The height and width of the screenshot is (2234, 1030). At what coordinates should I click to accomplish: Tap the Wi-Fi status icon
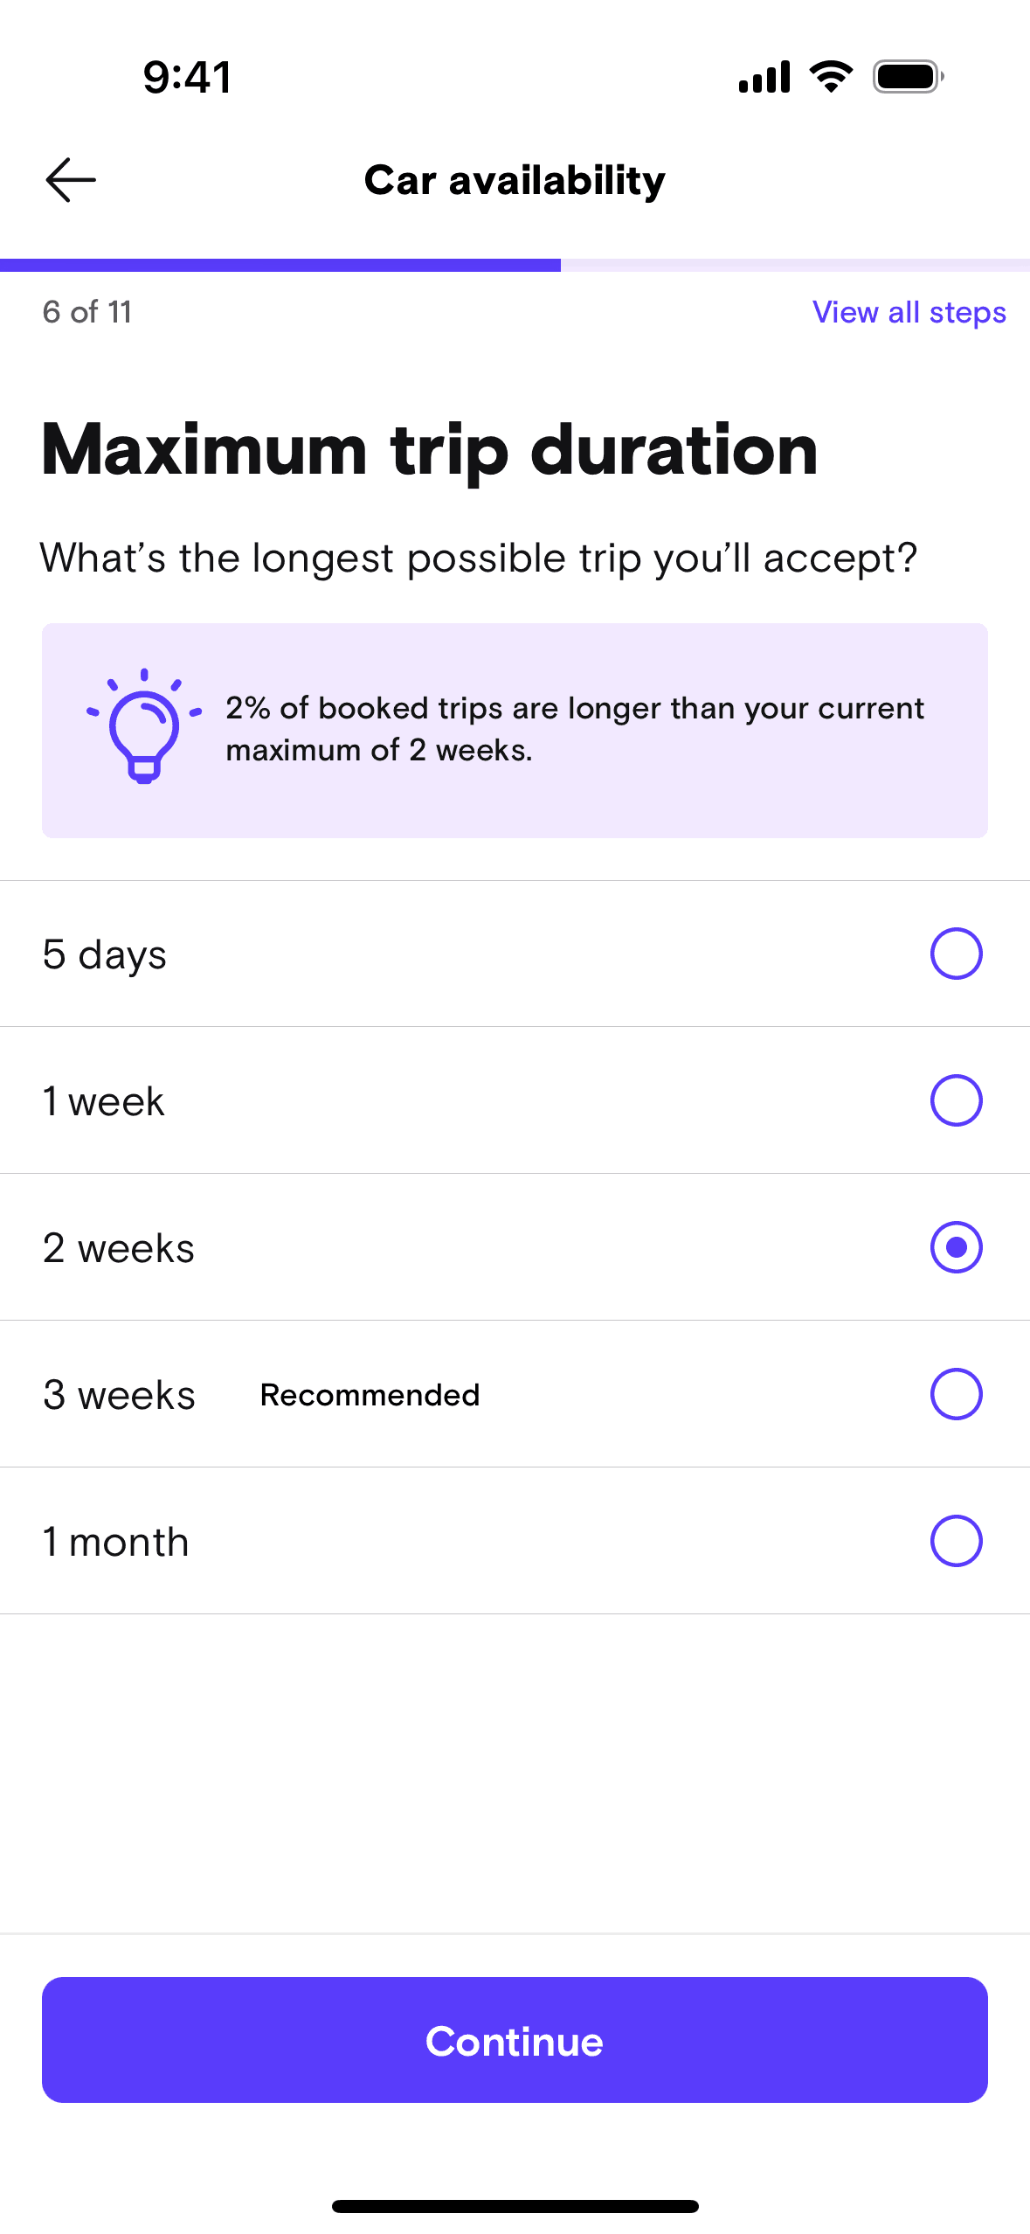pyautogui.click(x=831, y=77)
